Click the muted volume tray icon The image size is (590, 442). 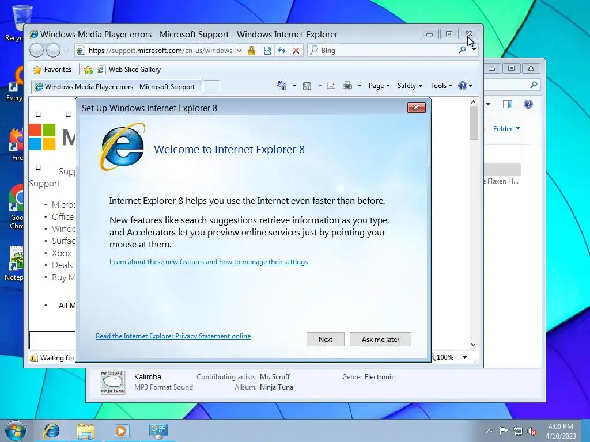[x=532, y=431]
